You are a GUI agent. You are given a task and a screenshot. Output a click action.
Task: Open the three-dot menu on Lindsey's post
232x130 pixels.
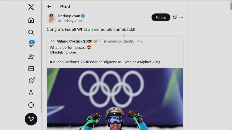click(181, 17)
